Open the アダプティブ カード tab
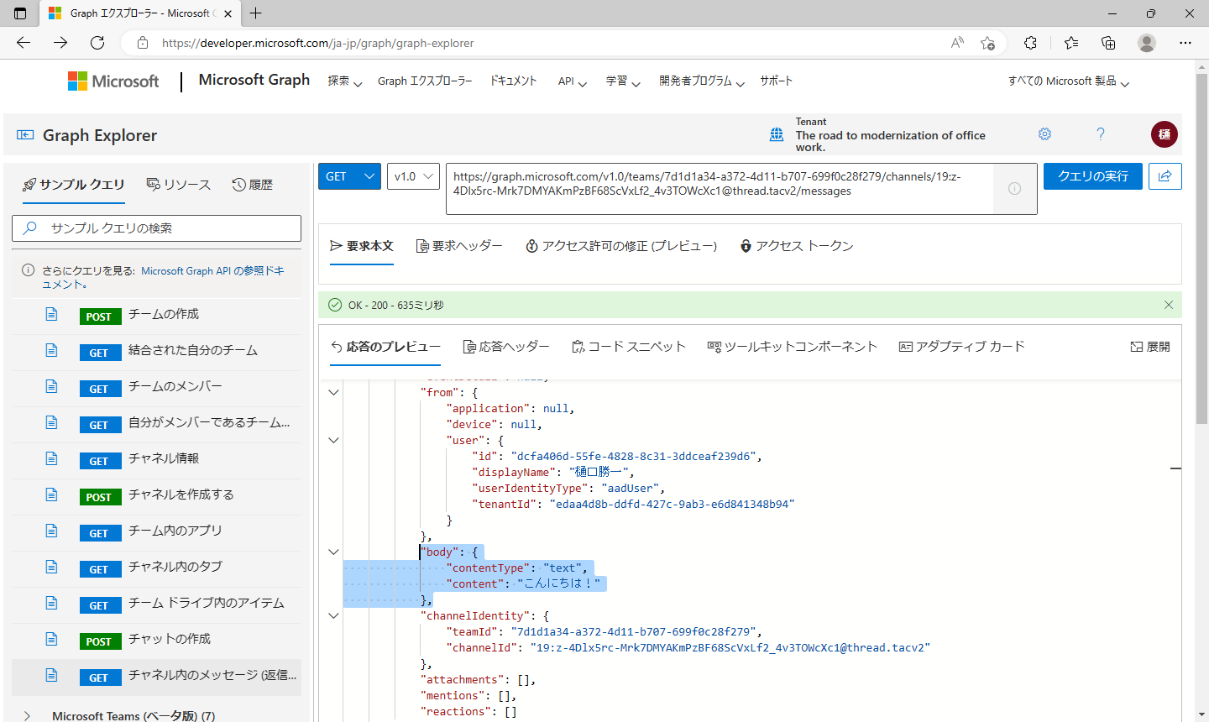 (962, 347)
